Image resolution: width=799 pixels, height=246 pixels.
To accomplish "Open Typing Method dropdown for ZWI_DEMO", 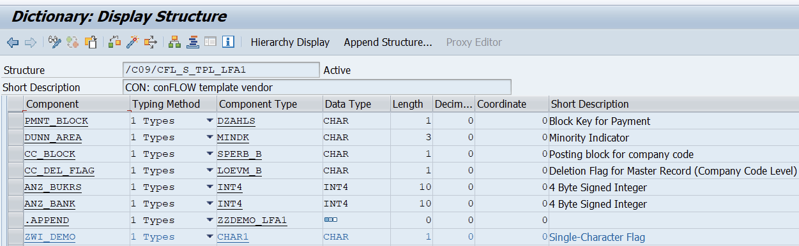I will pos(210,237).
